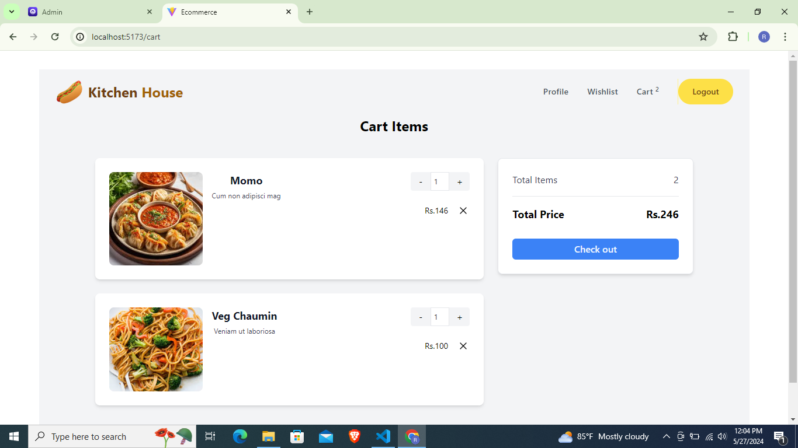Image resolution: width=798 pixels, height=448 pixels.
Task: Remove Momo from cart with X icon
Action: tap(463, 211)
